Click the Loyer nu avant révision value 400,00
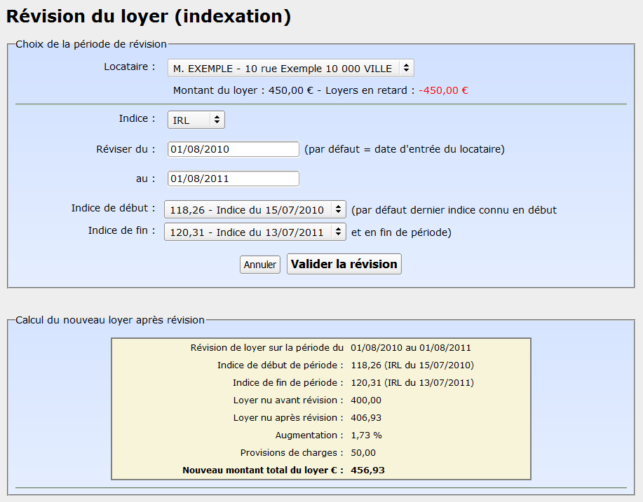 point(366,400)
